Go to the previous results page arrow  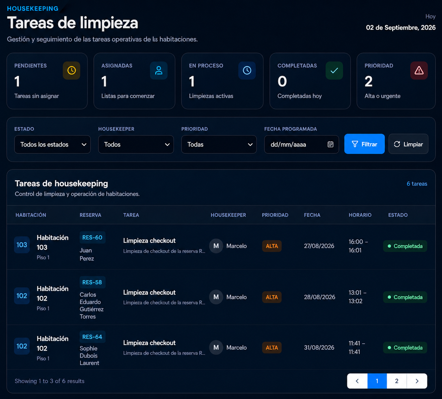click(x=357, y=381)
